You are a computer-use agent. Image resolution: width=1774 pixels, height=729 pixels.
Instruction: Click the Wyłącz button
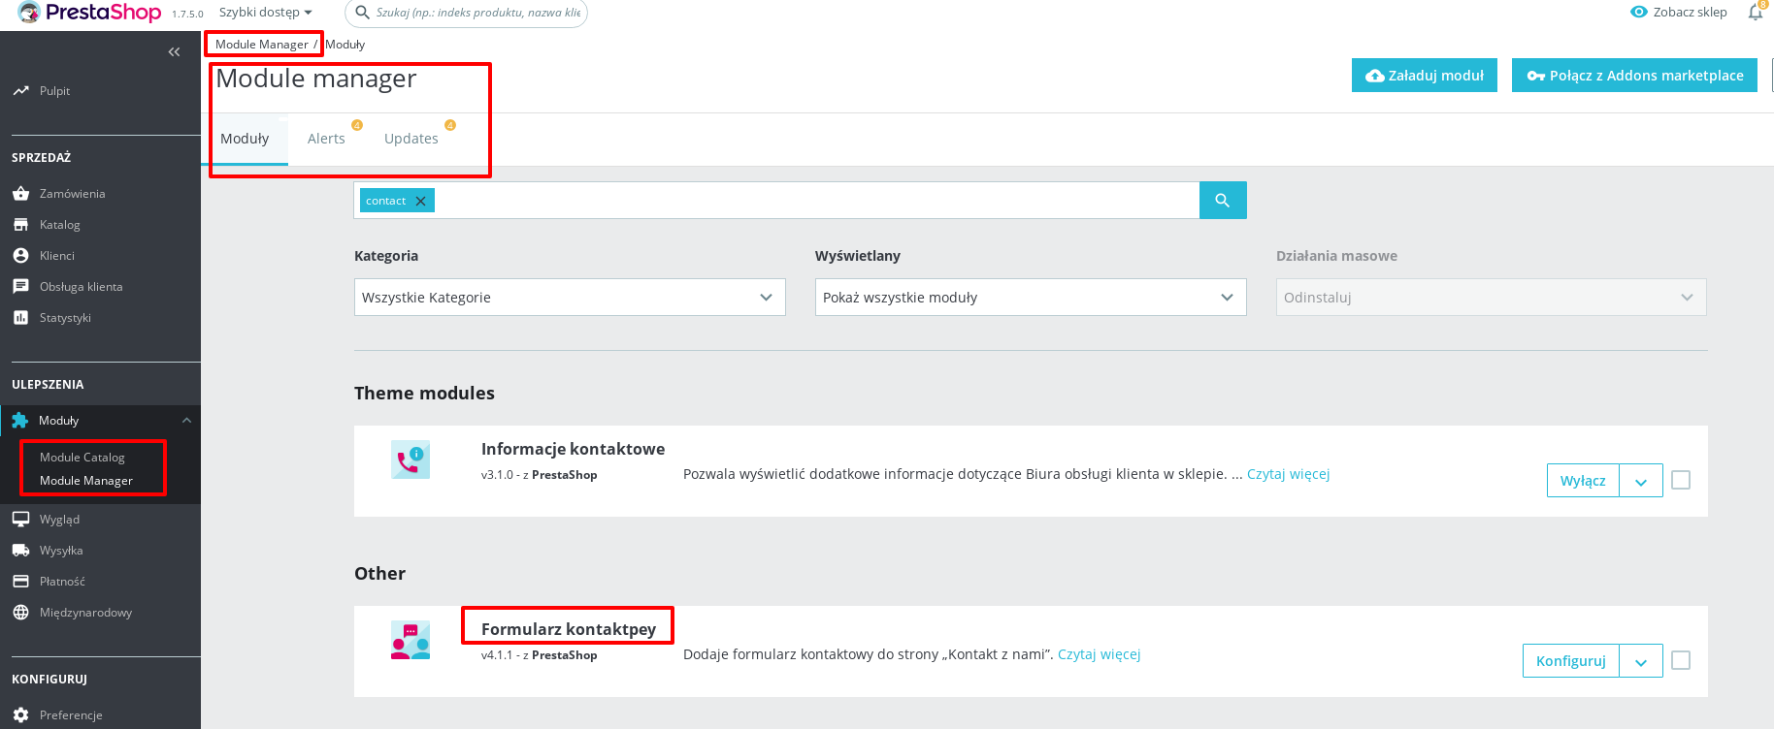pos(1583,481)
